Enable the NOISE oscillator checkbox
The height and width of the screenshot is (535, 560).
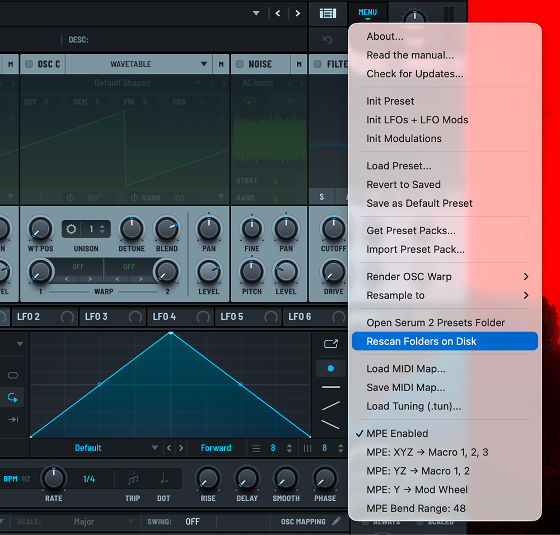(240, 64)
